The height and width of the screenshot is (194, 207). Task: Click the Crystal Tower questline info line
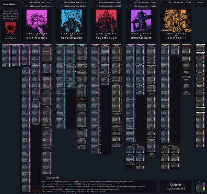[x=88, y=181]
